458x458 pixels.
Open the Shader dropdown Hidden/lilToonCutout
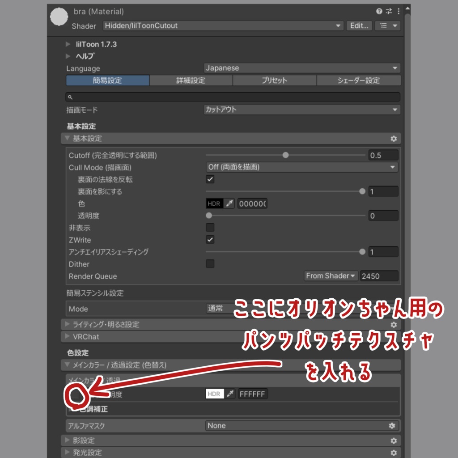click(223, 25)
